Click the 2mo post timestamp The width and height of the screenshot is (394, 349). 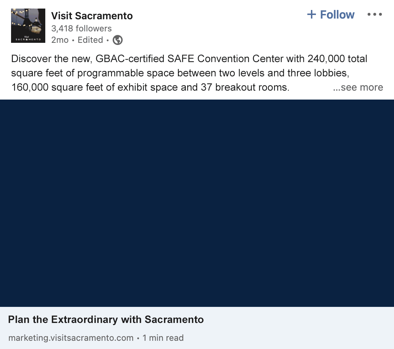pyautogui.click(x=60, y=40)
